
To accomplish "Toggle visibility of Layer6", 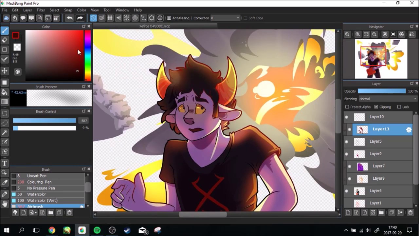I will coord(347,191).
